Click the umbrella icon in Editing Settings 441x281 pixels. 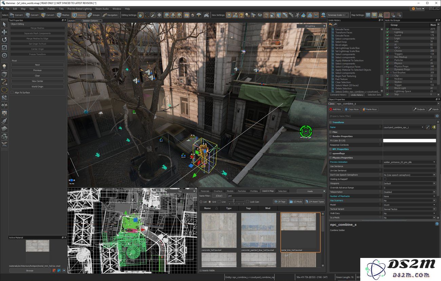pyautogui.click(x=199, y=15)
